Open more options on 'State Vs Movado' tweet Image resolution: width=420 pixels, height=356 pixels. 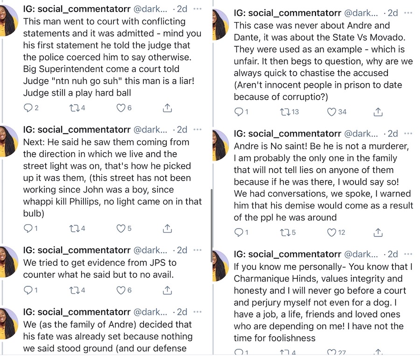(x=408, y=13)
